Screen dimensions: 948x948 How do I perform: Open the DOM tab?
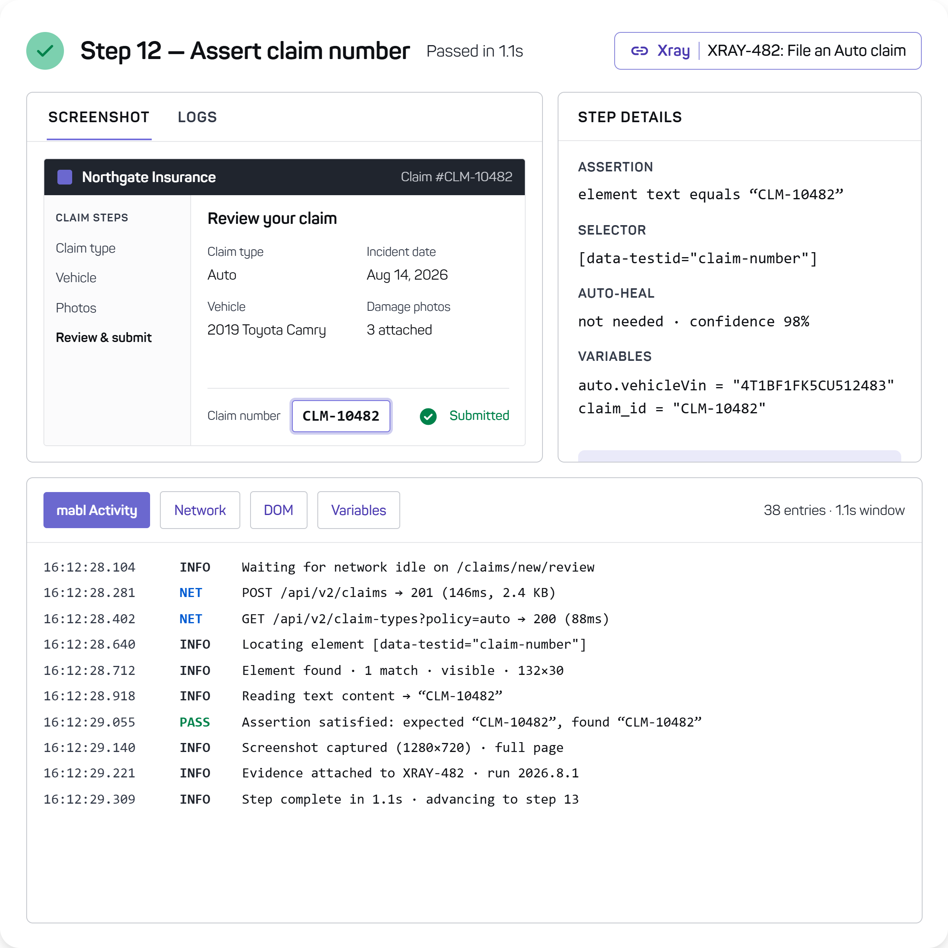tap(278, 510)
